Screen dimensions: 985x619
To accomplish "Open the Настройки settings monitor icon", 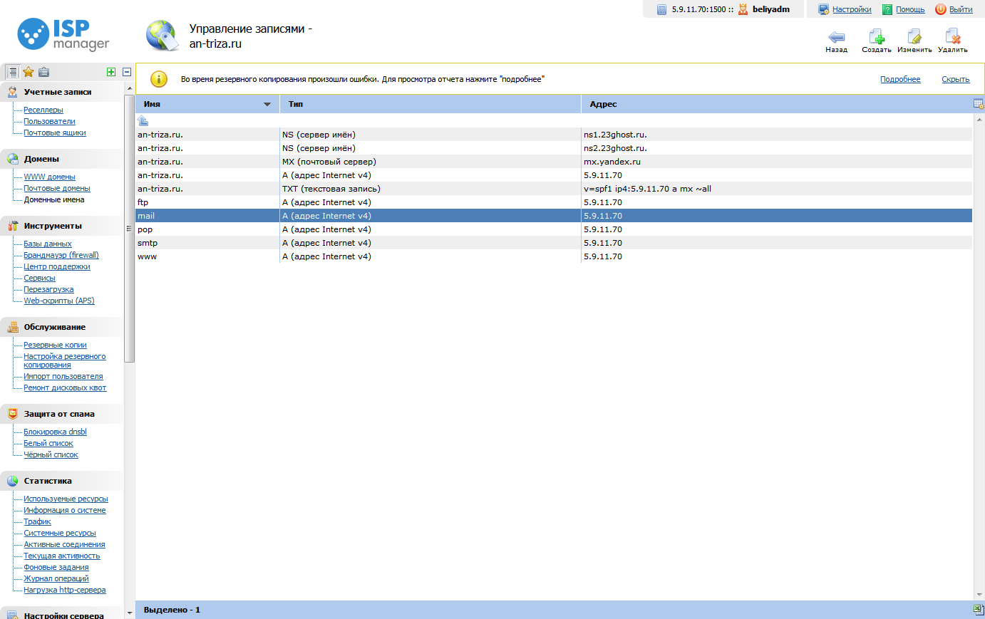I will pos(824,9).
